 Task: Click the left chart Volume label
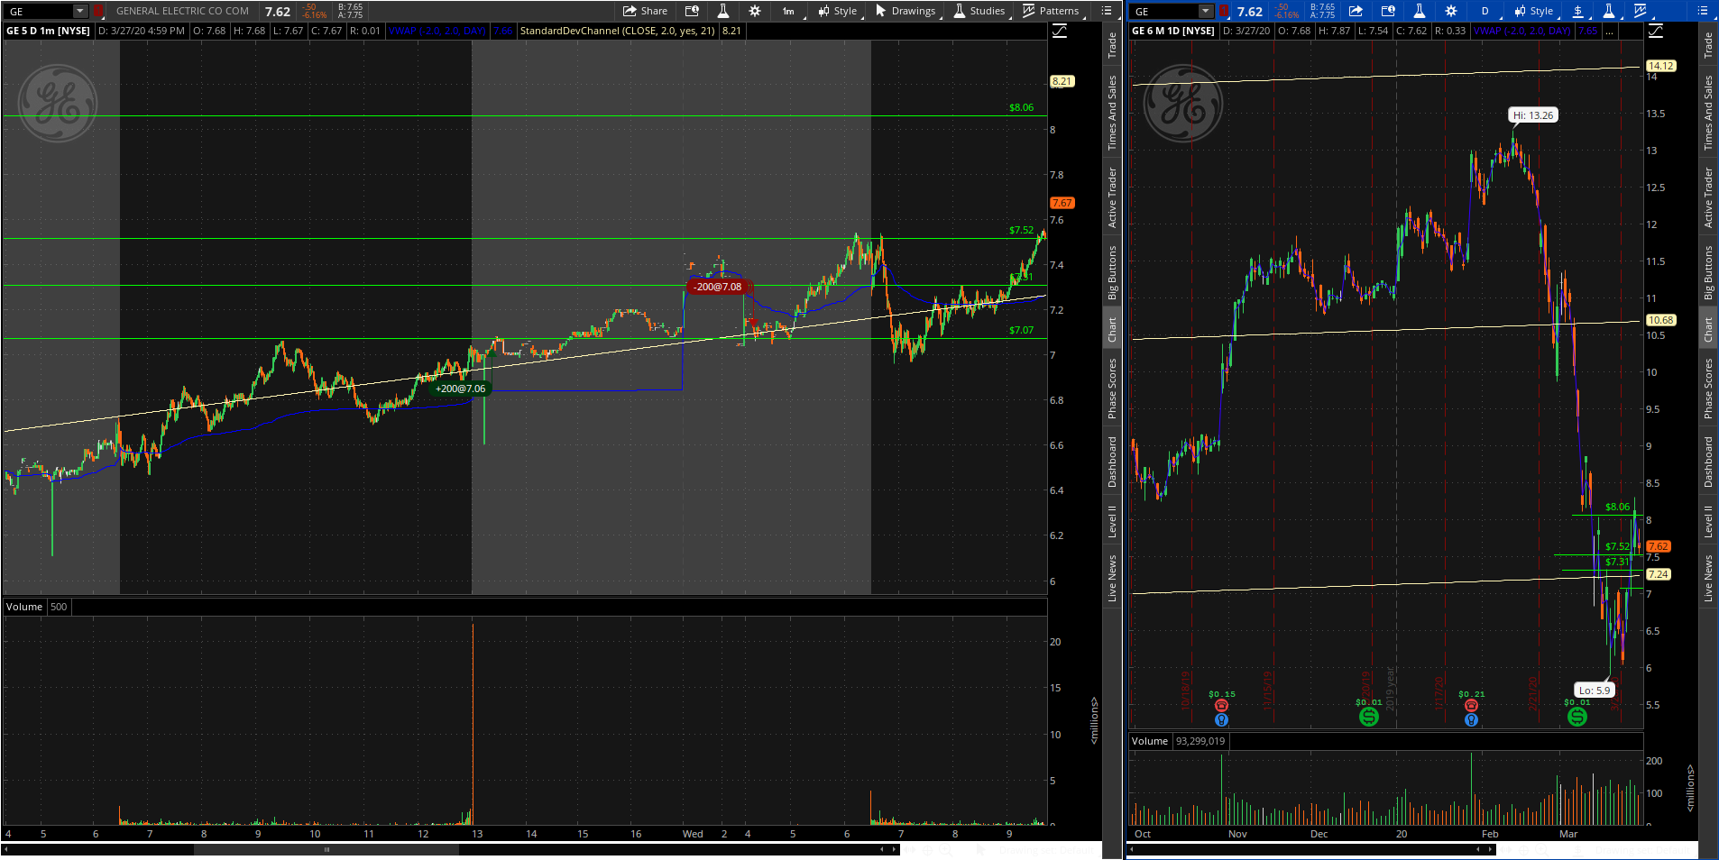(x=24, y=607)
